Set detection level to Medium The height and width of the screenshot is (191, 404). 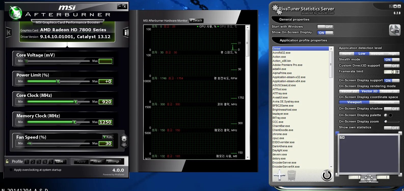[x=377, y=54]
